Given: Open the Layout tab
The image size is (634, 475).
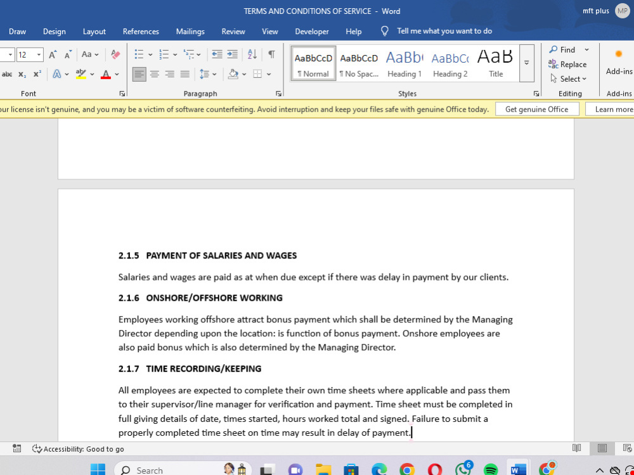Looking at the screenshot, I should click(94, 32).
